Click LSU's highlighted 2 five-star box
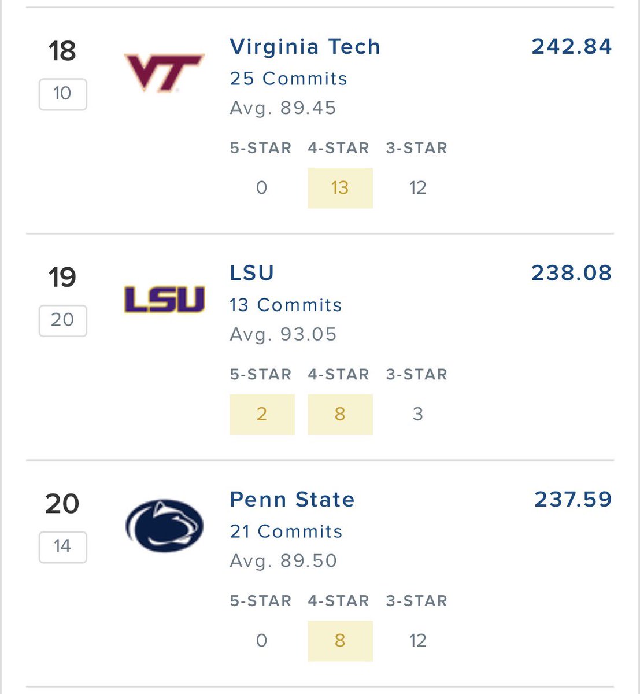 pos(262,415)
